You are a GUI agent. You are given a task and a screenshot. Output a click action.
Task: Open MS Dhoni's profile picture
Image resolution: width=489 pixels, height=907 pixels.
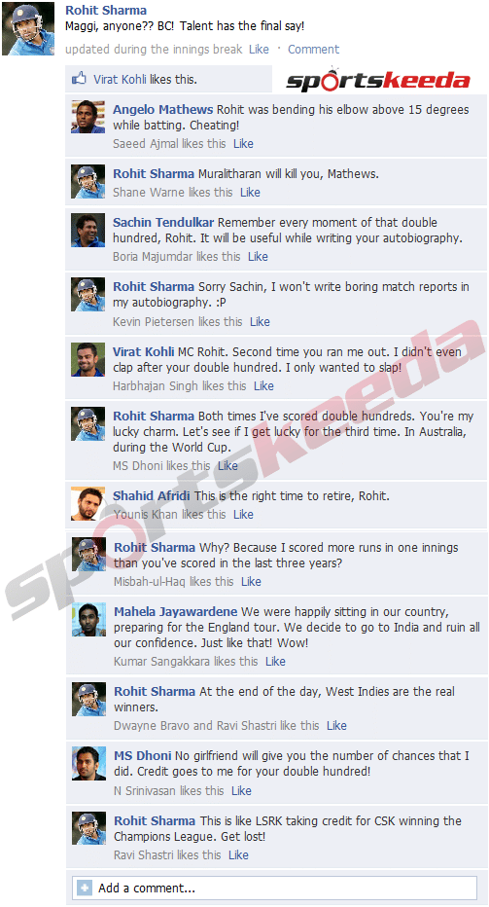(x=89, y=764)
